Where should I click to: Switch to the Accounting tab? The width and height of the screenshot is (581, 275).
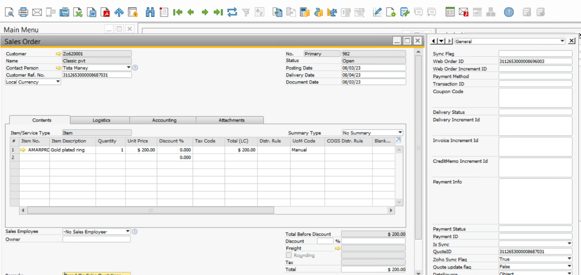[x=164, y=120]
